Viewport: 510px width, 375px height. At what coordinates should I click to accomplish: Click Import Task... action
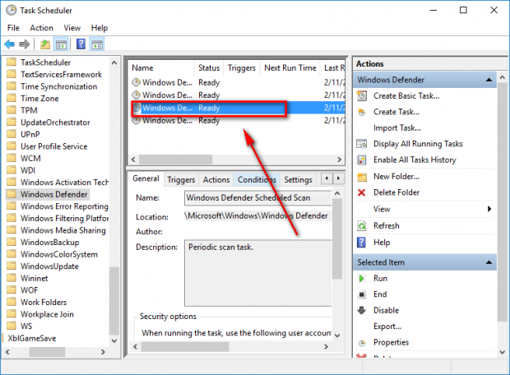[x=396, y=127]
